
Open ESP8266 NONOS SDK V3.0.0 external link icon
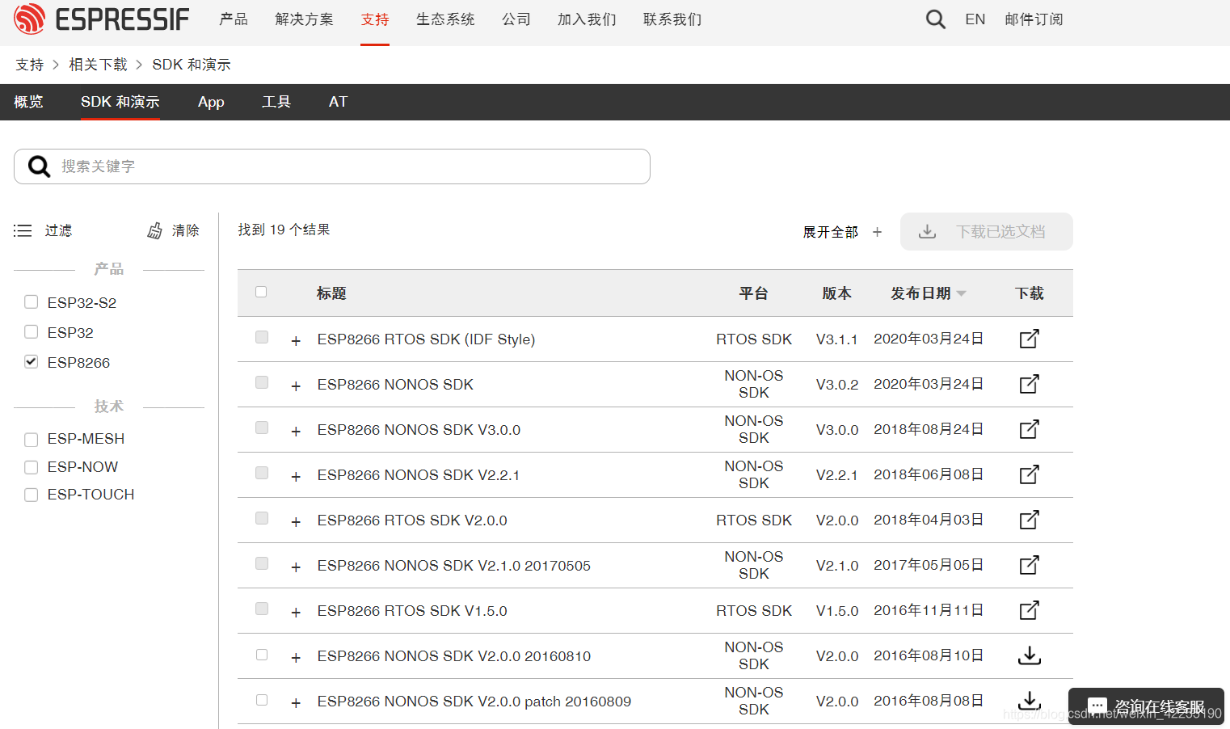(1028, 429)
